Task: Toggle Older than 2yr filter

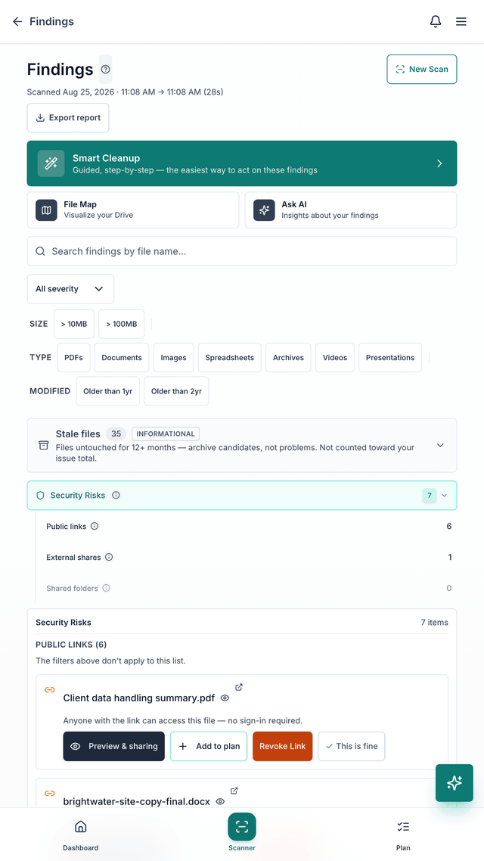Action: coord(176,391)
